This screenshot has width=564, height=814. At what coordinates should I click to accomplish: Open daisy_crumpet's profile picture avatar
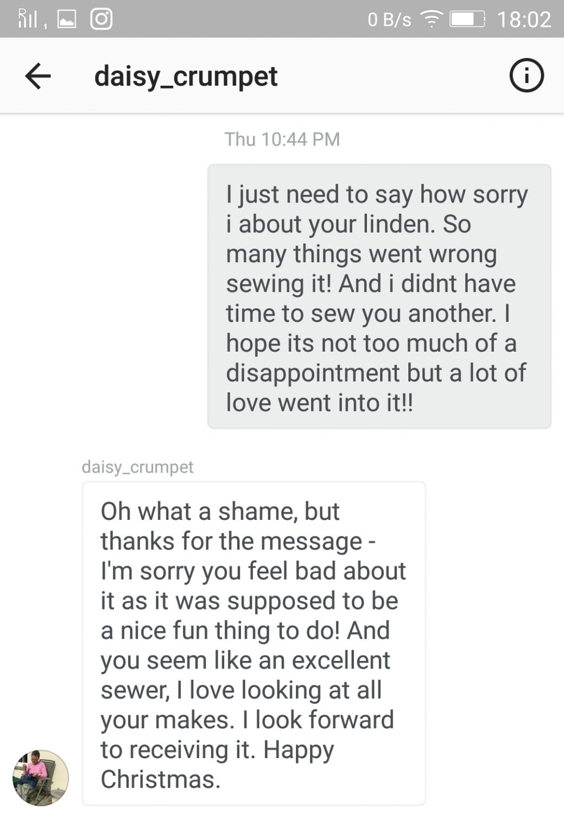41,777
